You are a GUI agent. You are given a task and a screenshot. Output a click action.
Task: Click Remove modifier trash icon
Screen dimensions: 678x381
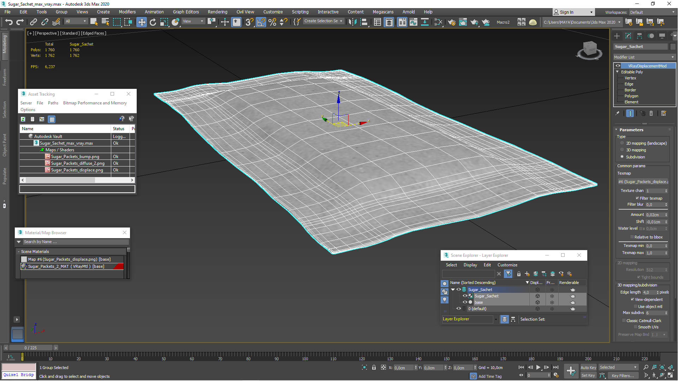point(651,113)
